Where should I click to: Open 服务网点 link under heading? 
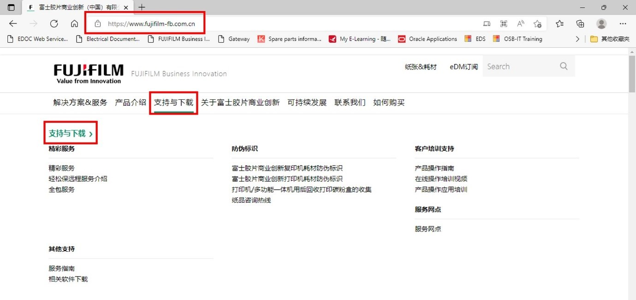pyautogui.click(x=428, y=229)
